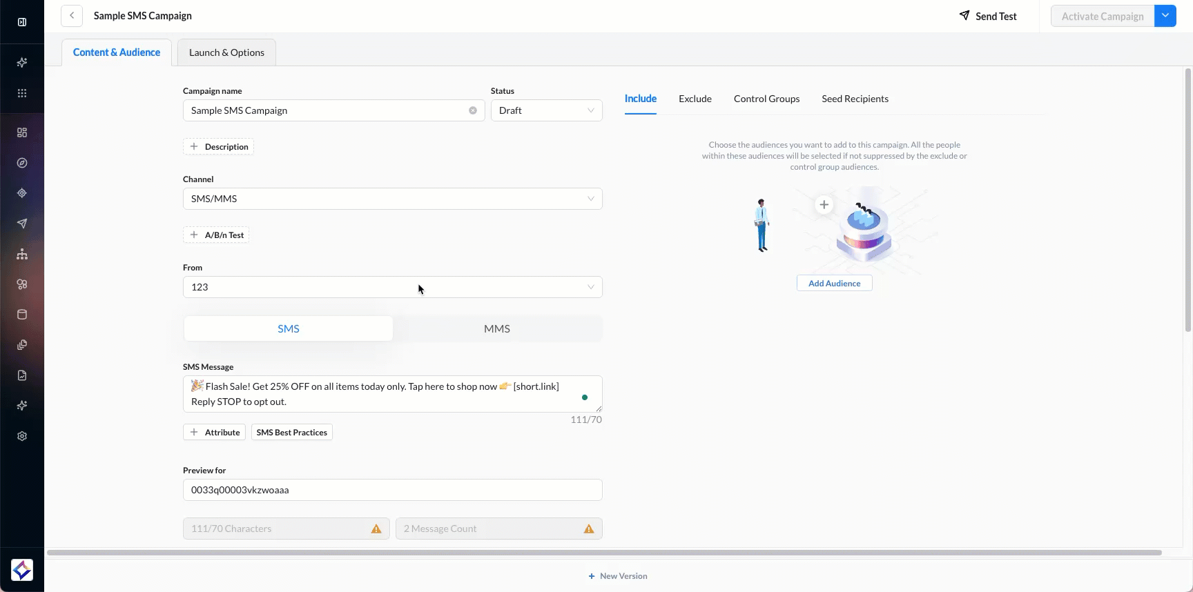
Task: Click the Add Audience button
Action: pyautogui.click(x=834, y=284)
